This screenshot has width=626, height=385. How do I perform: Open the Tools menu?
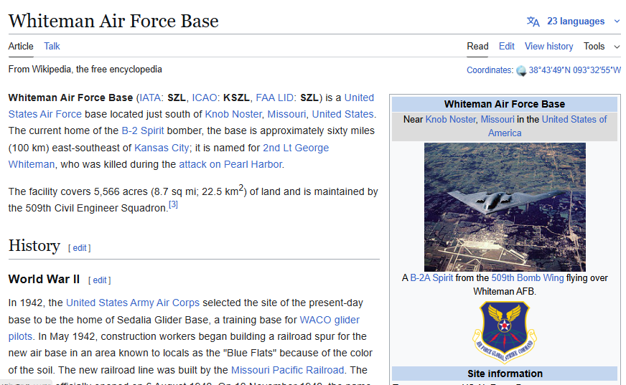(x=594, y=46)
